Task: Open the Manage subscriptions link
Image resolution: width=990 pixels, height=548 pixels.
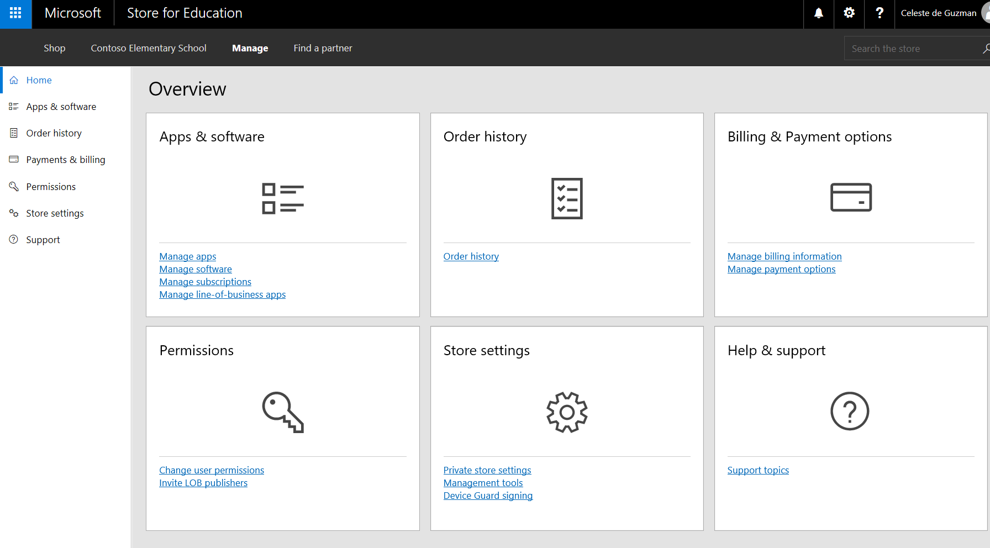Action: pyautogui.click(x=205, y=282)
